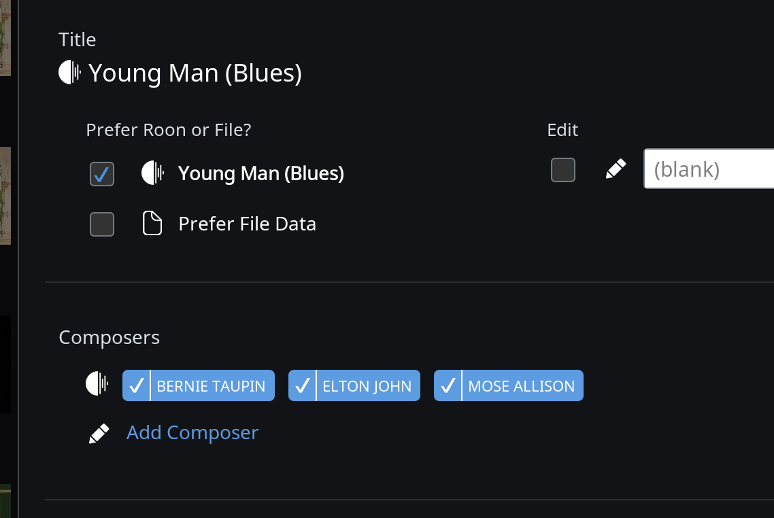Tick the Edit checkbox for a custom title
The height and width of the screenshot is (518, 774).
coord(562,170)
